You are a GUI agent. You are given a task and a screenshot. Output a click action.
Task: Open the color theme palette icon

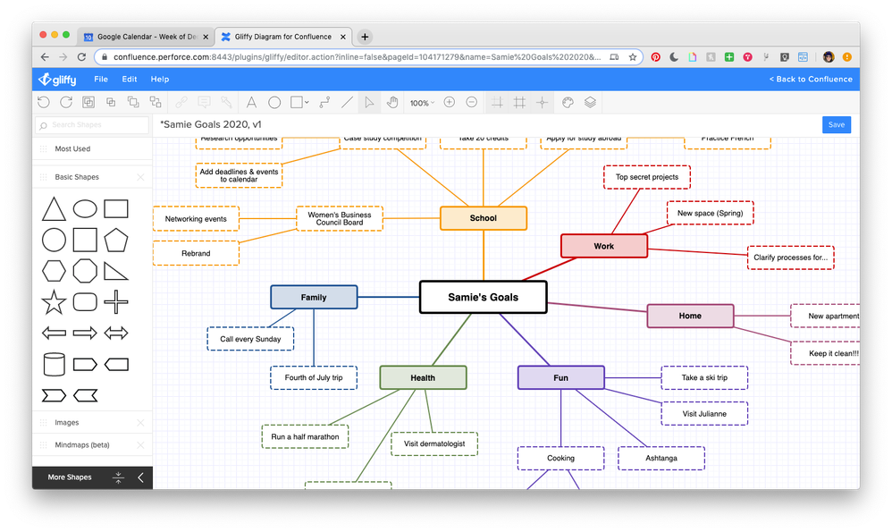click(x=567, y=102)
